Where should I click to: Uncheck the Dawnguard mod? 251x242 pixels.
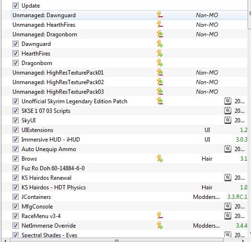point(15,44)
